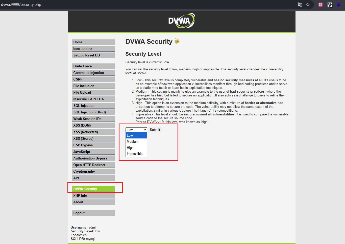The image size is (345, 244).
Task: Choose Medium in the security level list
Action: pyautogui.click(x=133, y=142)
